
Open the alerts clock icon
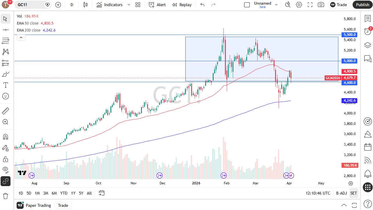tap(368, 31)
